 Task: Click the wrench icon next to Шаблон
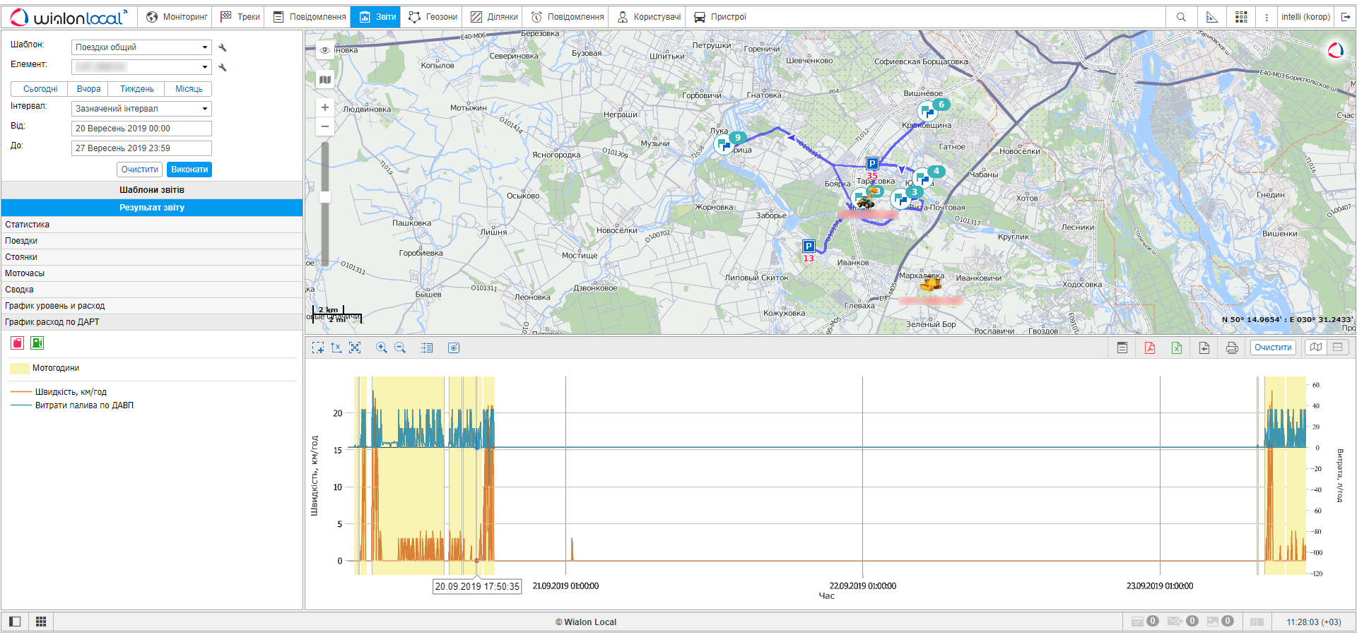223,47
